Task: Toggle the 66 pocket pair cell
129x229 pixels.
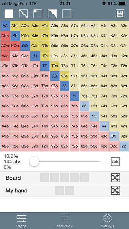Action: (x=84, y=106)
